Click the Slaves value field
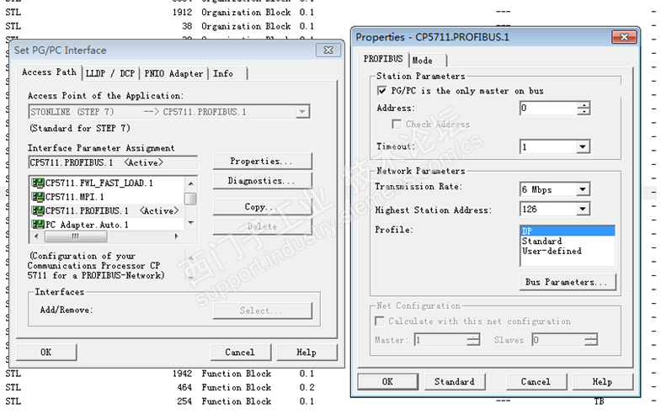Viewport: 661px width, 414px height. (x=558, y=340)
